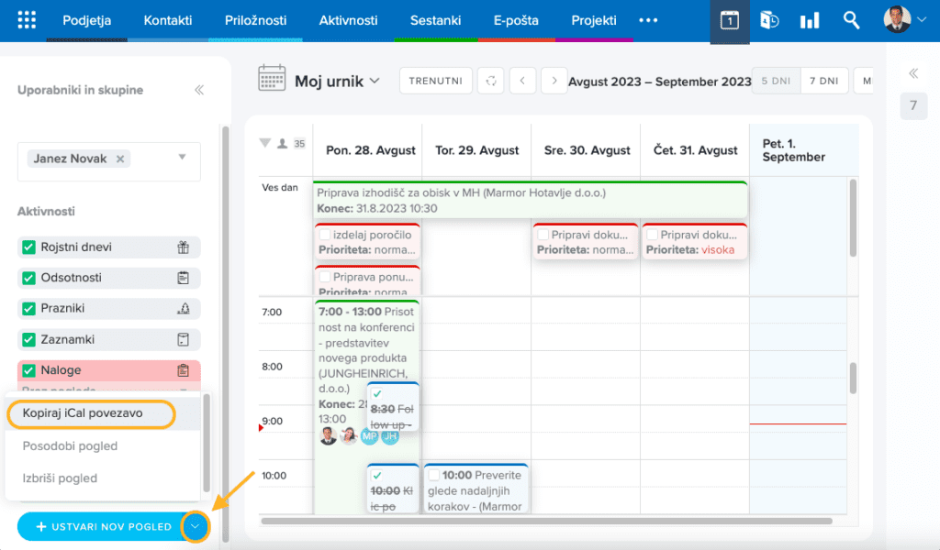Click the clipboard icon for Odsotnosti
940x550 pixels.
[x=184, y=278]
